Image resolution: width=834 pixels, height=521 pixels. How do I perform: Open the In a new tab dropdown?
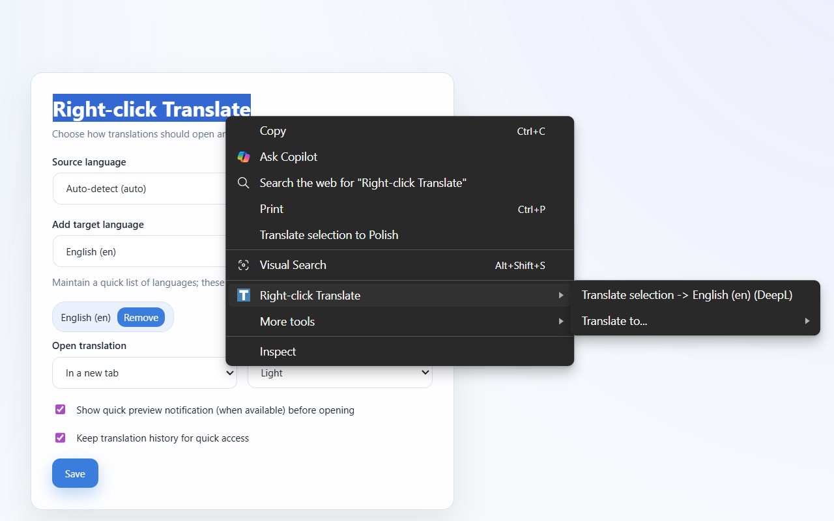[145, 373]
